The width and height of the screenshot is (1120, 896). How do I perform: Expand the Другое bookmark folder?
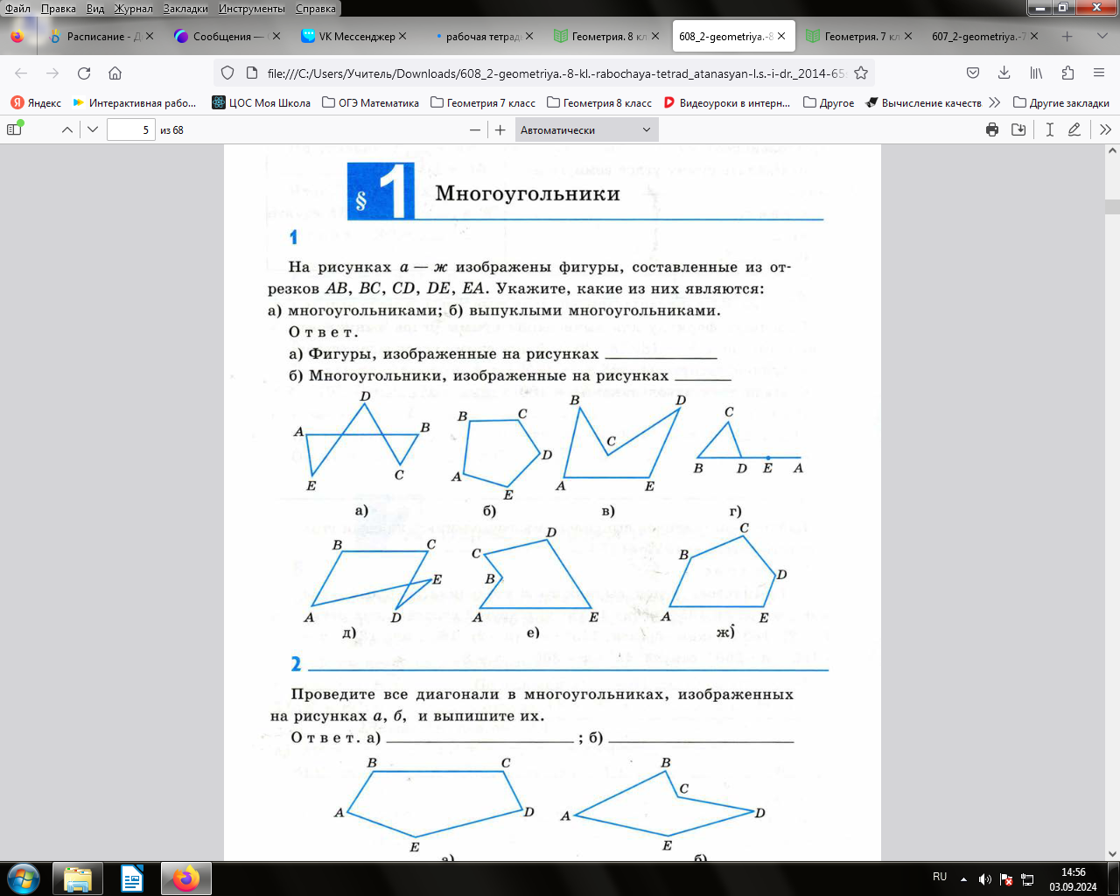(829, 103)
